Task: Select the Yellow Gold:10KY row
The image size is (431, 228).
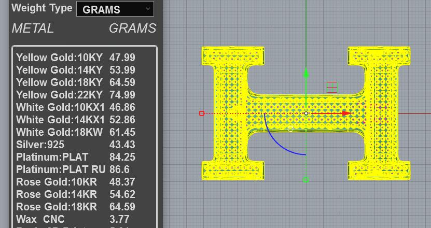Action: (x=76, y=58)
